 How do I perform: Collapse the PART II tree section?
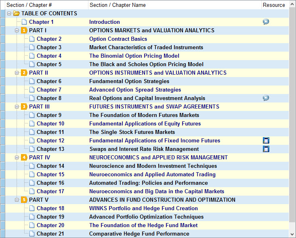point(17,73)
